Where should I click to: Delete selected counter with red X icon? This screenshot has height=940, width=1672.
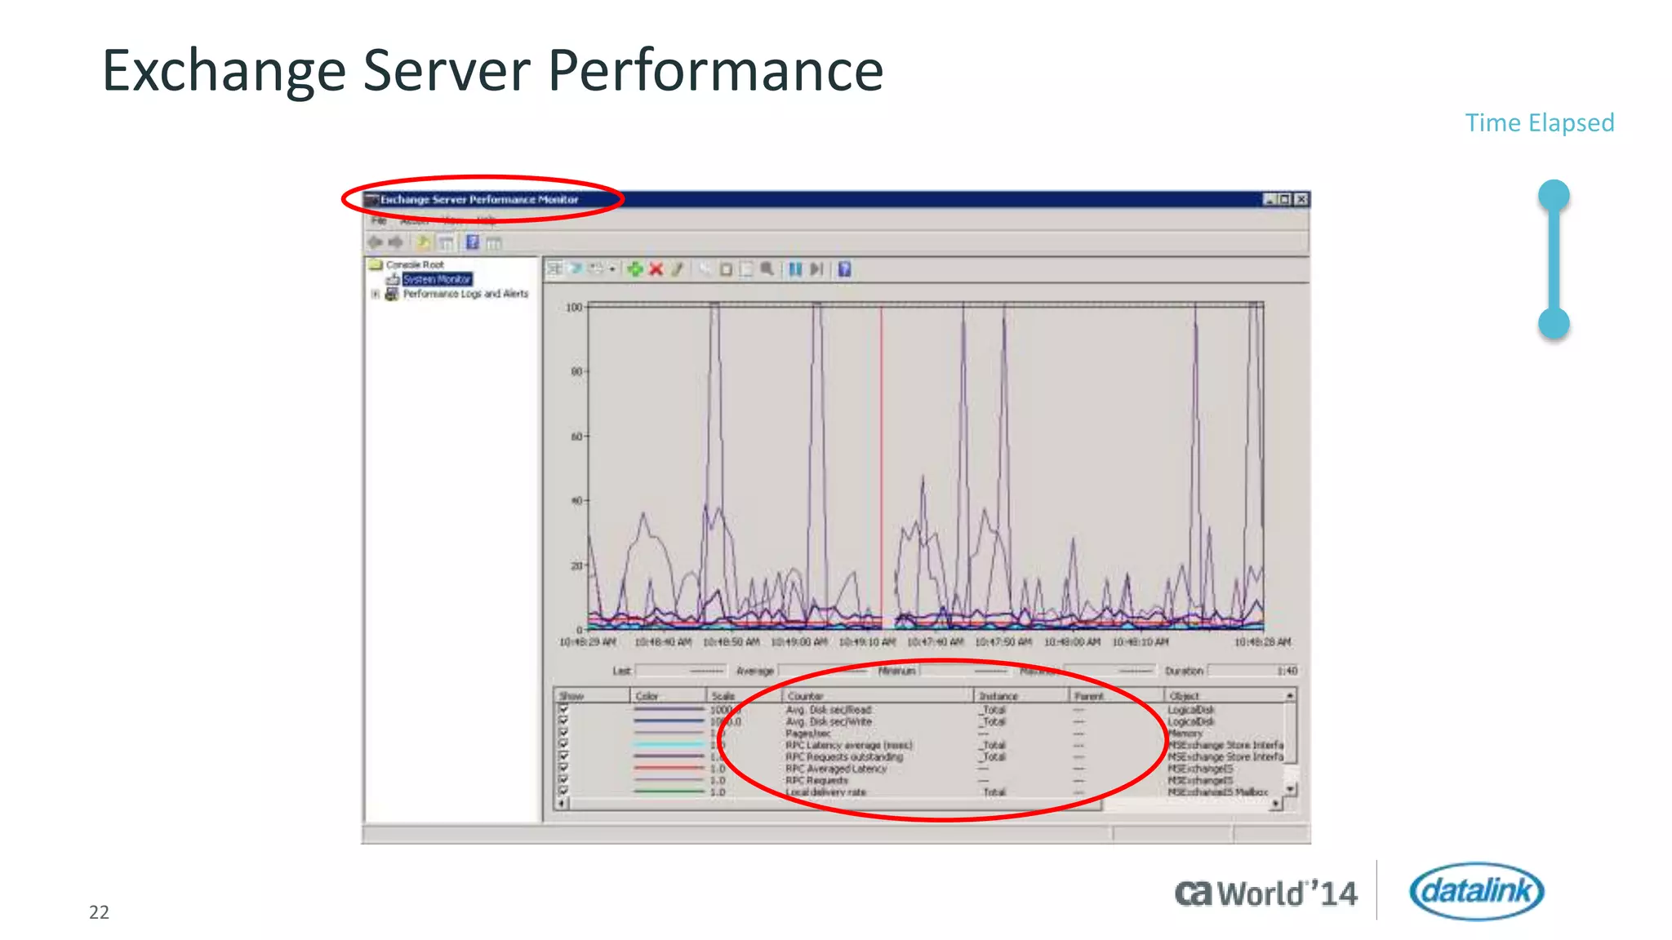[656, 268]
